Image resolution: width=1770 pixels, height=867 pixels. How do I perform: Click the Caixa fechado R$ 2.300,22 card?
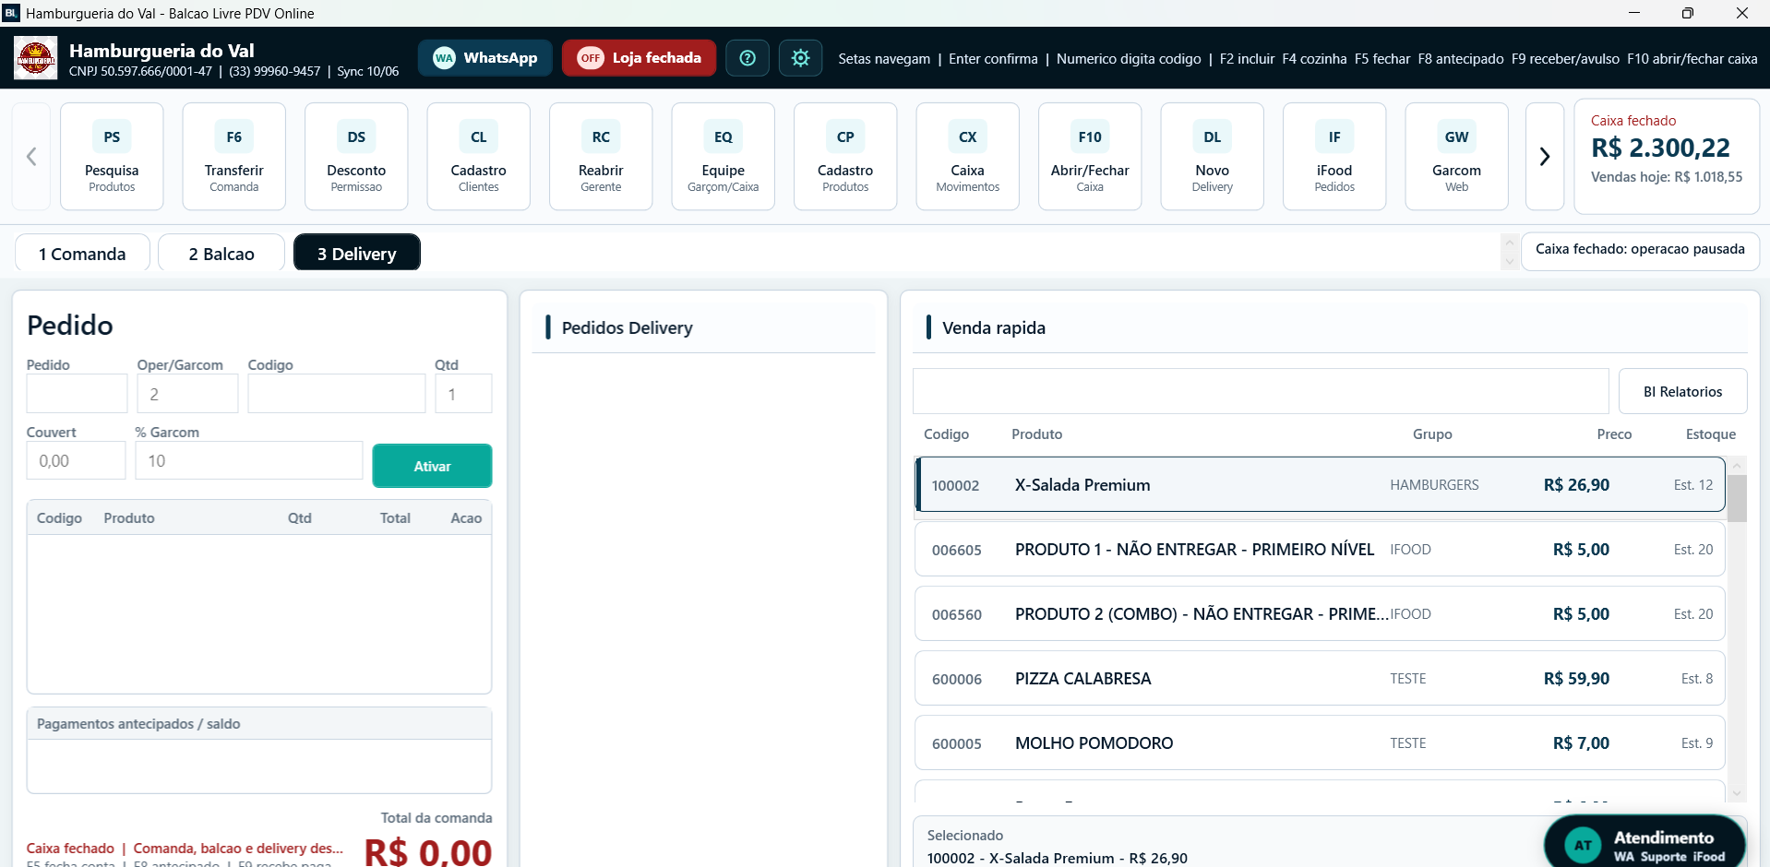pos(1667,157)
